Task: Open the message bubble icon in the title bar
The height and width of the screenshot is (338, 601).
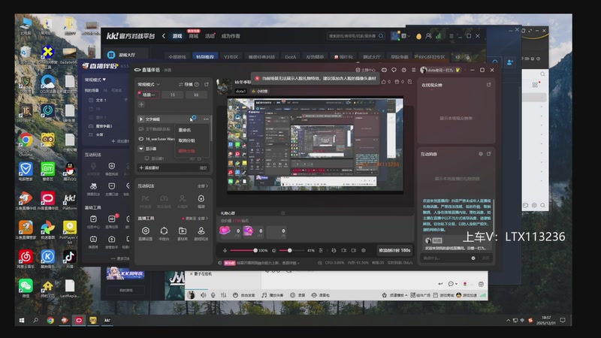Action: (394, 70)
